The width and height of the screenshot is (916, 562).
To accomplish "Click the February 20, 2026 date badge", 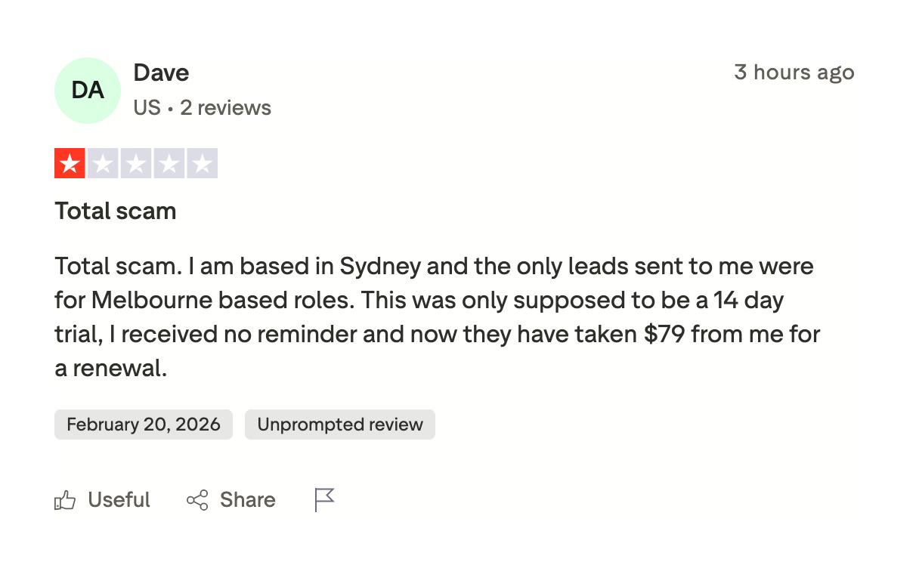I will click(x=144, y=425).
